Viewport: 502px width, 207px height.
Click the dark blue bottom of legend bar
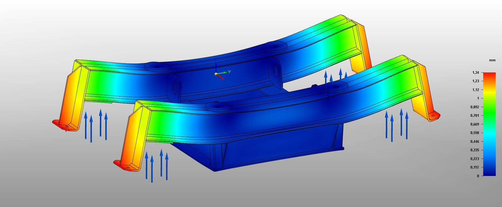point(489,172)
